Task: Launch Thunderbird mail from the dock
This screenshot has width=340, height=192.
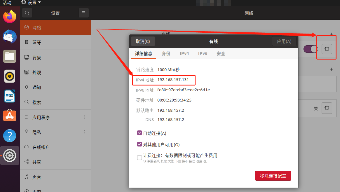Action: (x=10, y=36)
